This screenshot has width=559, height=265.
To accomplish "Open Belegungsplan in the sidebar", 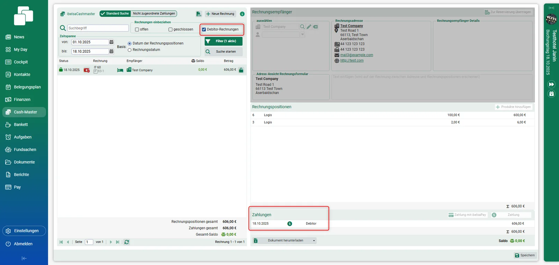I will click(x=24, y=87).
